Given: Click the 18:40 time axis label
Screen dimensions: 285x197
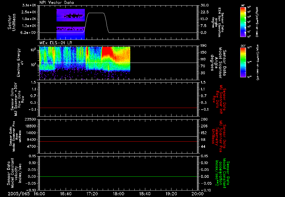Looking at the screenshot, I should coord(145,194).
